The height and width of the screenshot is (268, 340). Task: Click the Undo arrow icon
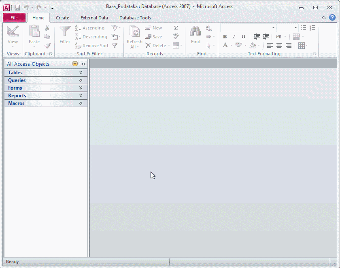click(26, 8)
